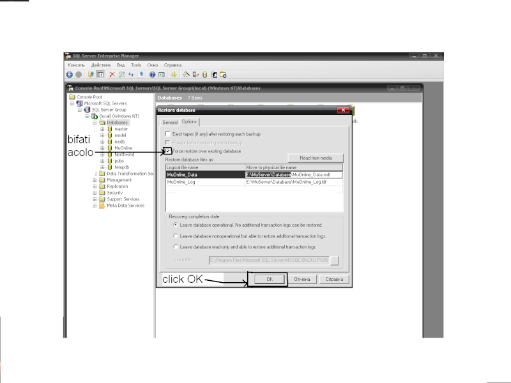Viewport: 511px width, 383px height.
Task: Toggle the Show/Hide Console Tree icon
Action: click(100, 75)
